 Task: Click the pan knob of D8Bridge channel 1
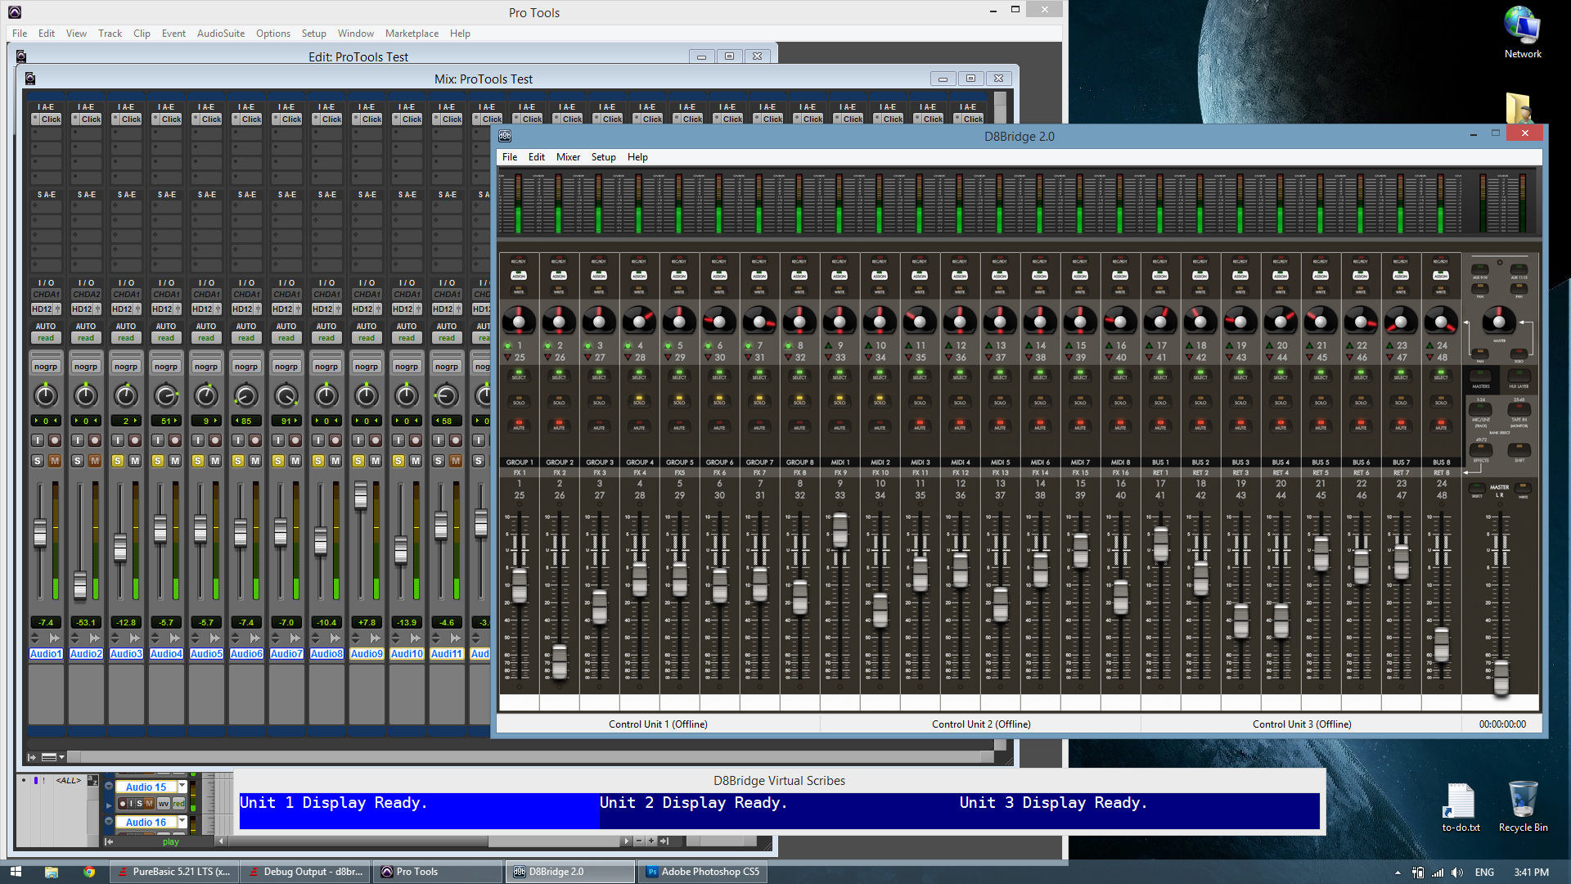click(x=519, y=321)
